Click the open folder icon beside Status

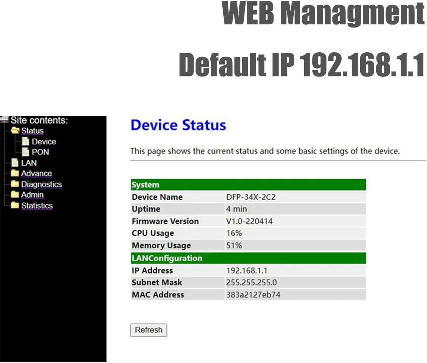(15, 131)
